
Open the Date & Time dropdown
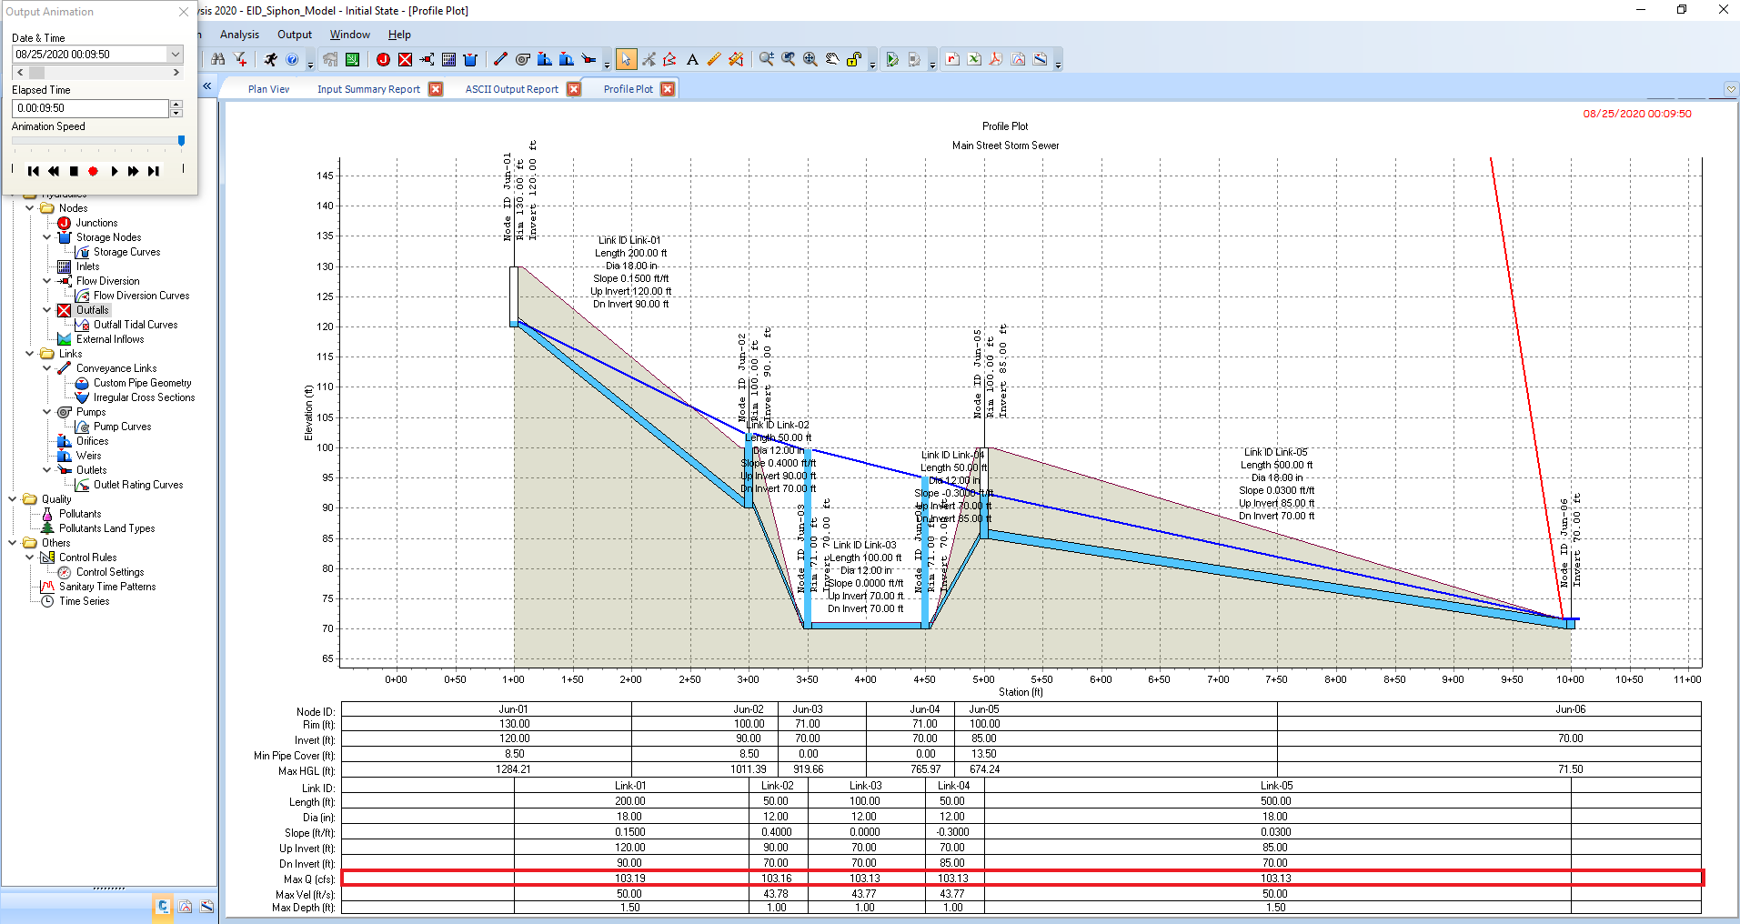coord(174,54)
